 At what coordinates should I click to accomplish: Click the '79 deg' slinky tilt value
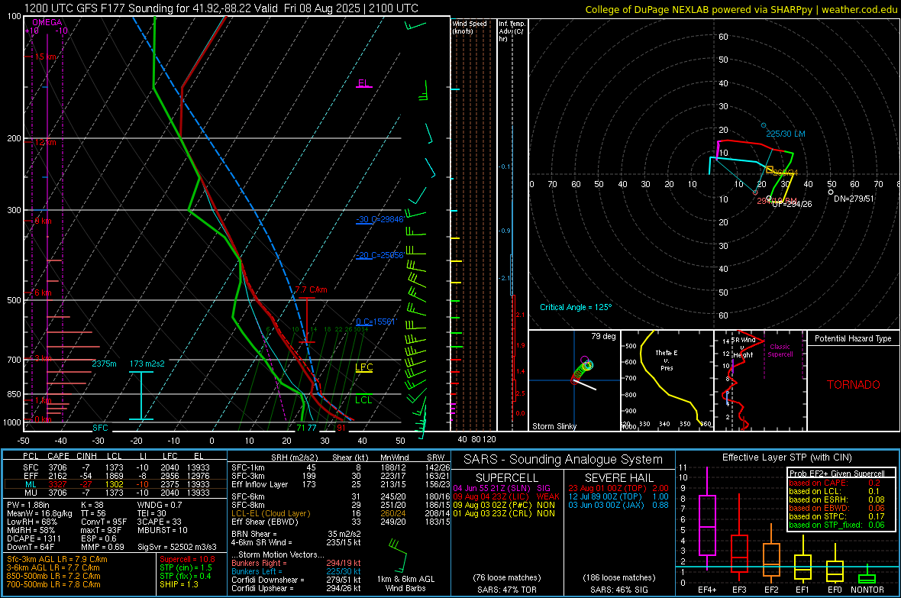pyautogui.click(x=603, y=336)
